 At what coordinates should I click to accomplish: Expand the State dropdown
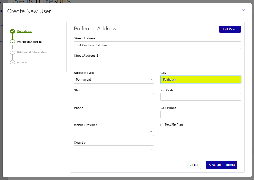(114, 97)
